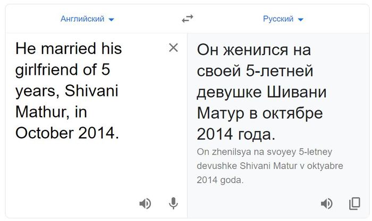
Task: Open the Английский source language dropdown
Action: tap(82, 19)
